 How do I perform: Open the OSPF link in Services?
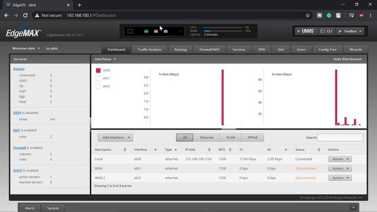tap(17, 112)
